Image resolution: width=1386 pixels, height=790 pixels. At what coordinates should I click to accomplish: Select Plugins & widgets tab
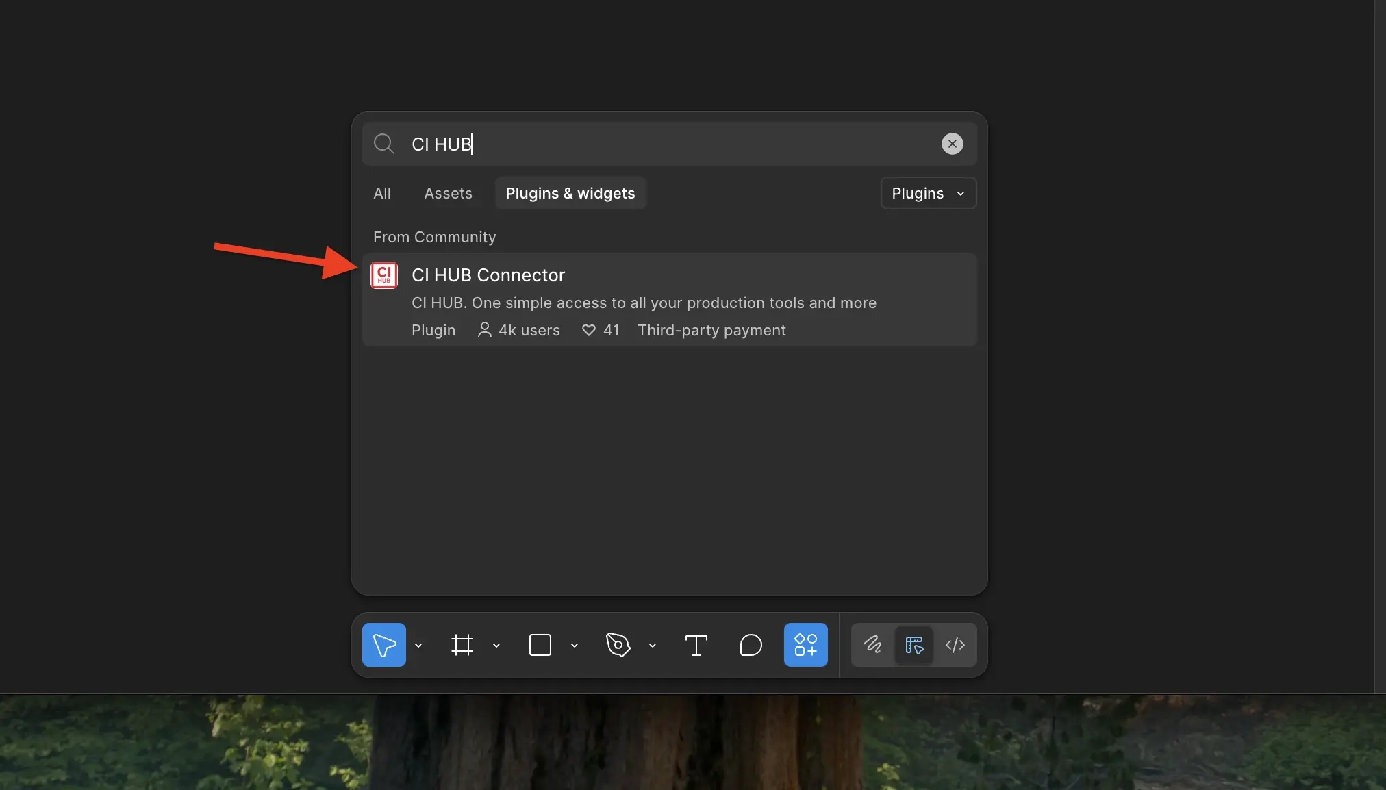570,194
